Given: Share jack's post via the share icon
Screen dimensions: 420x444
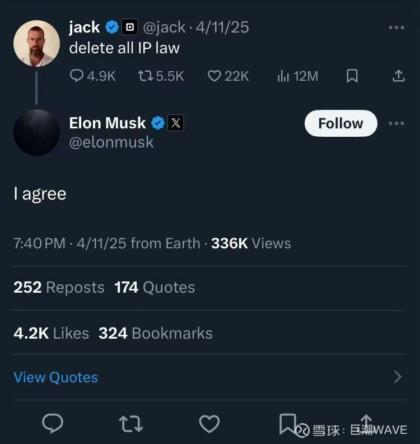Looking at the screenshot, I should click(x=398, y=76).
